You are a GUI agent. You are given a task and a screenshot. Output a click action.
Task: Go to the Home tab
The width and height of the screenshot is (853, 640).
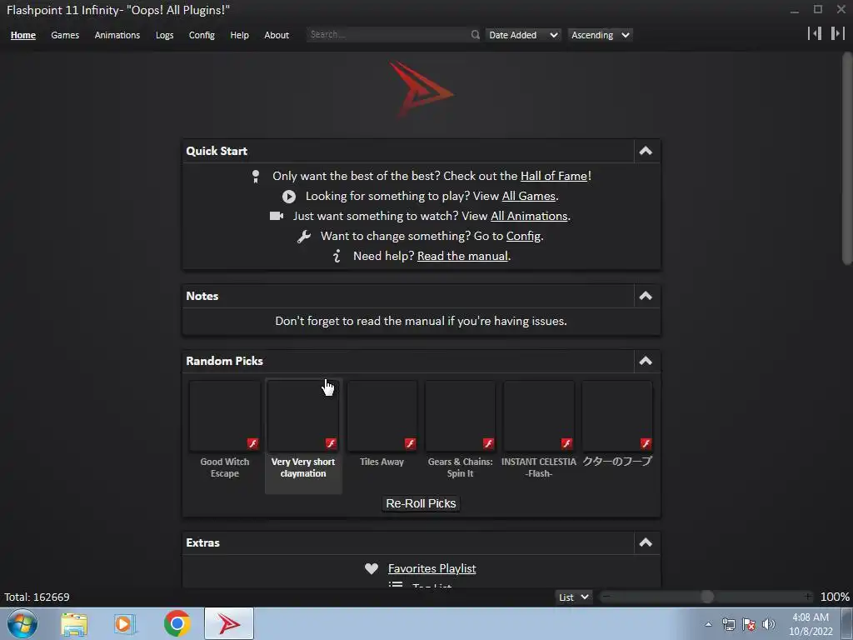click(x=22, y=35)
